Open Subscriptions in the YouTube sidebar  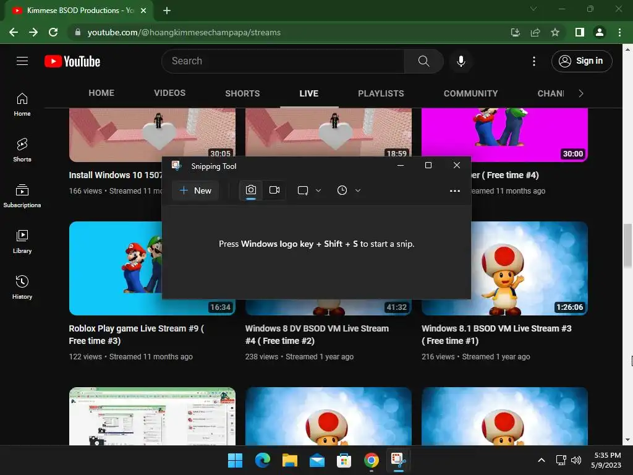22,196
